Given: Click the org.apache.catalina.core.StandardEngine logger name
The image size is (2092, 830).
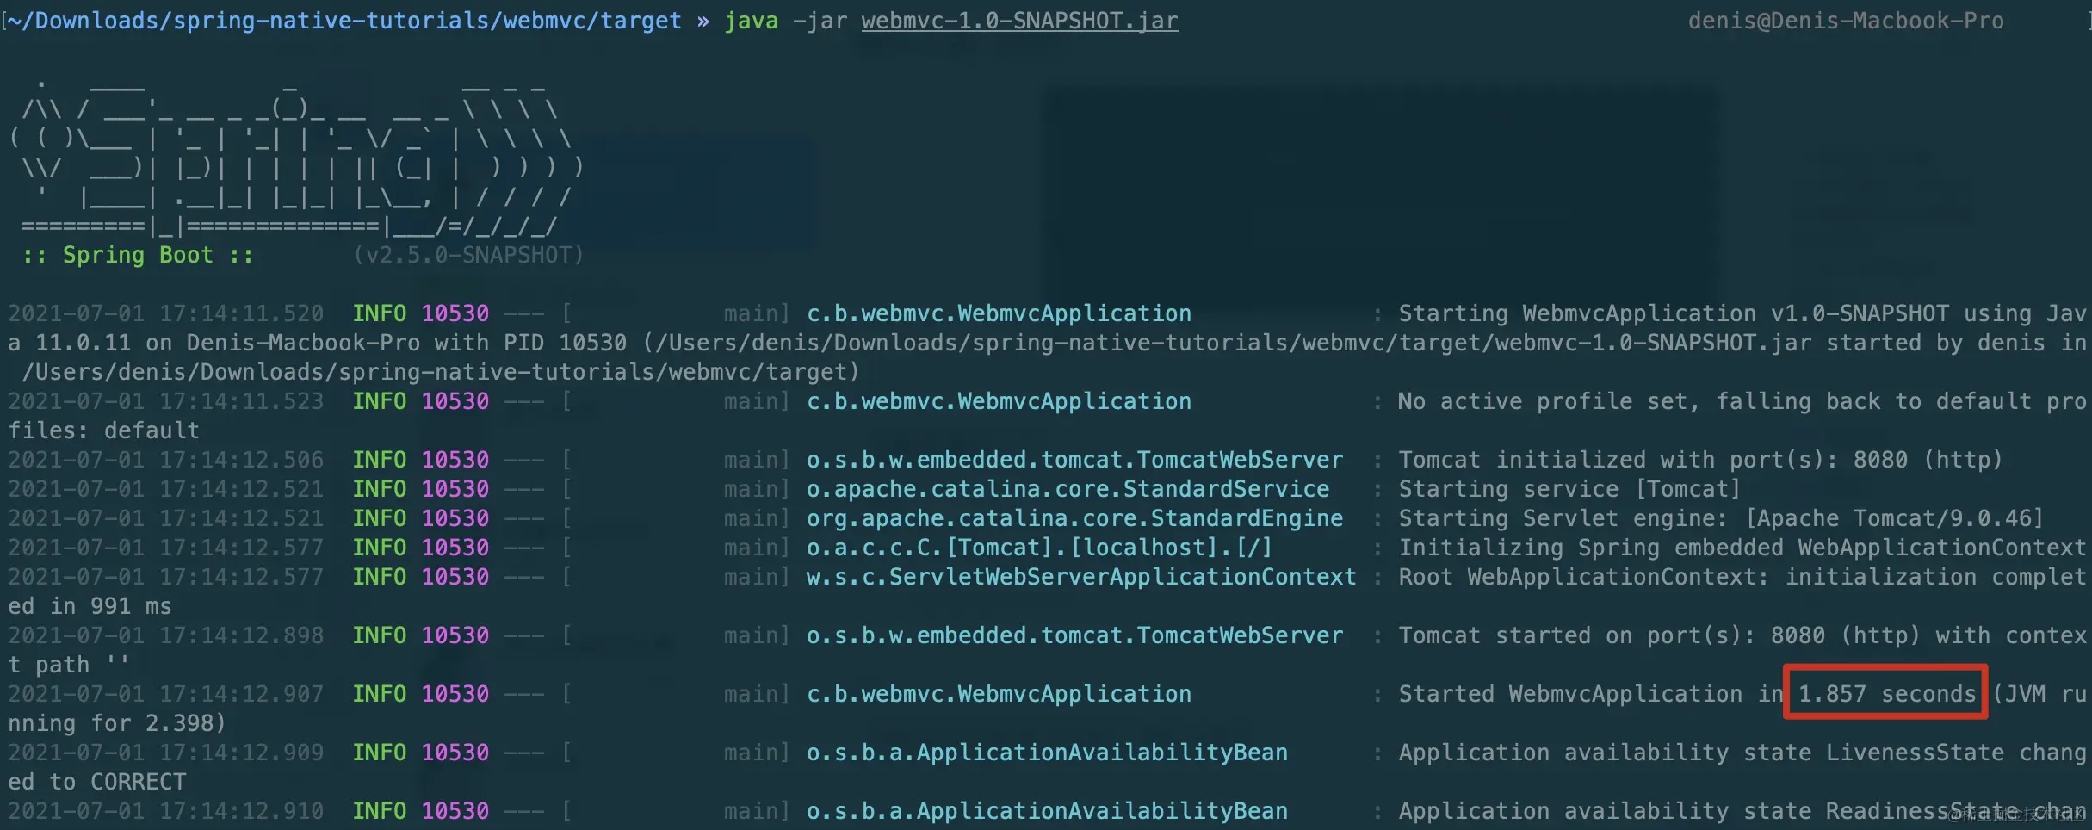Looking at the screenshot, I should pyautogui.click(x=1074, y=518).
